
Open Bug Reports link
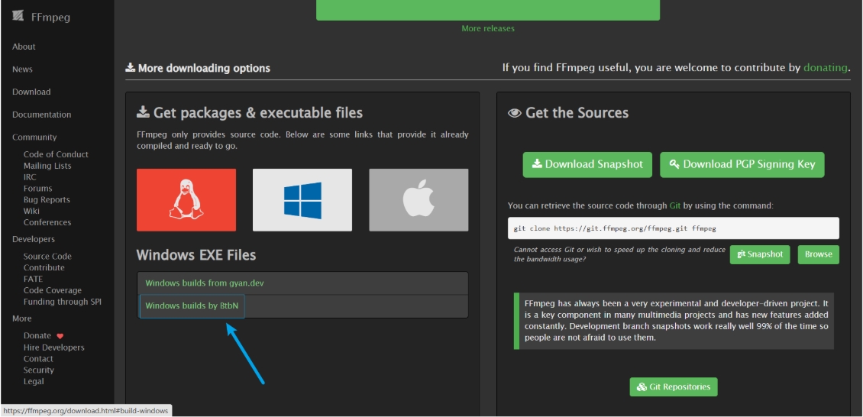(47, 199)
